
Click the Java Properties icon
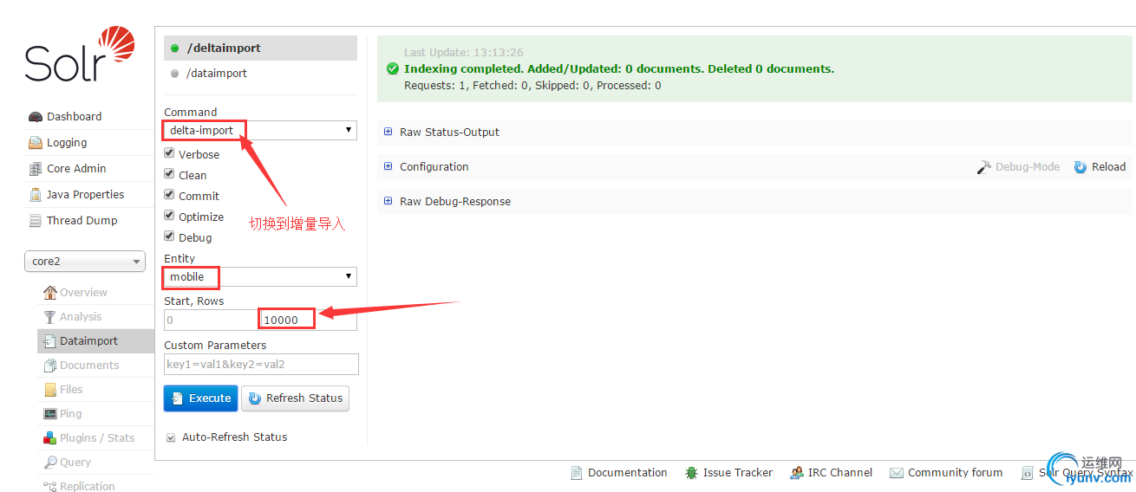pyautogui.click(x=36, y=195)
